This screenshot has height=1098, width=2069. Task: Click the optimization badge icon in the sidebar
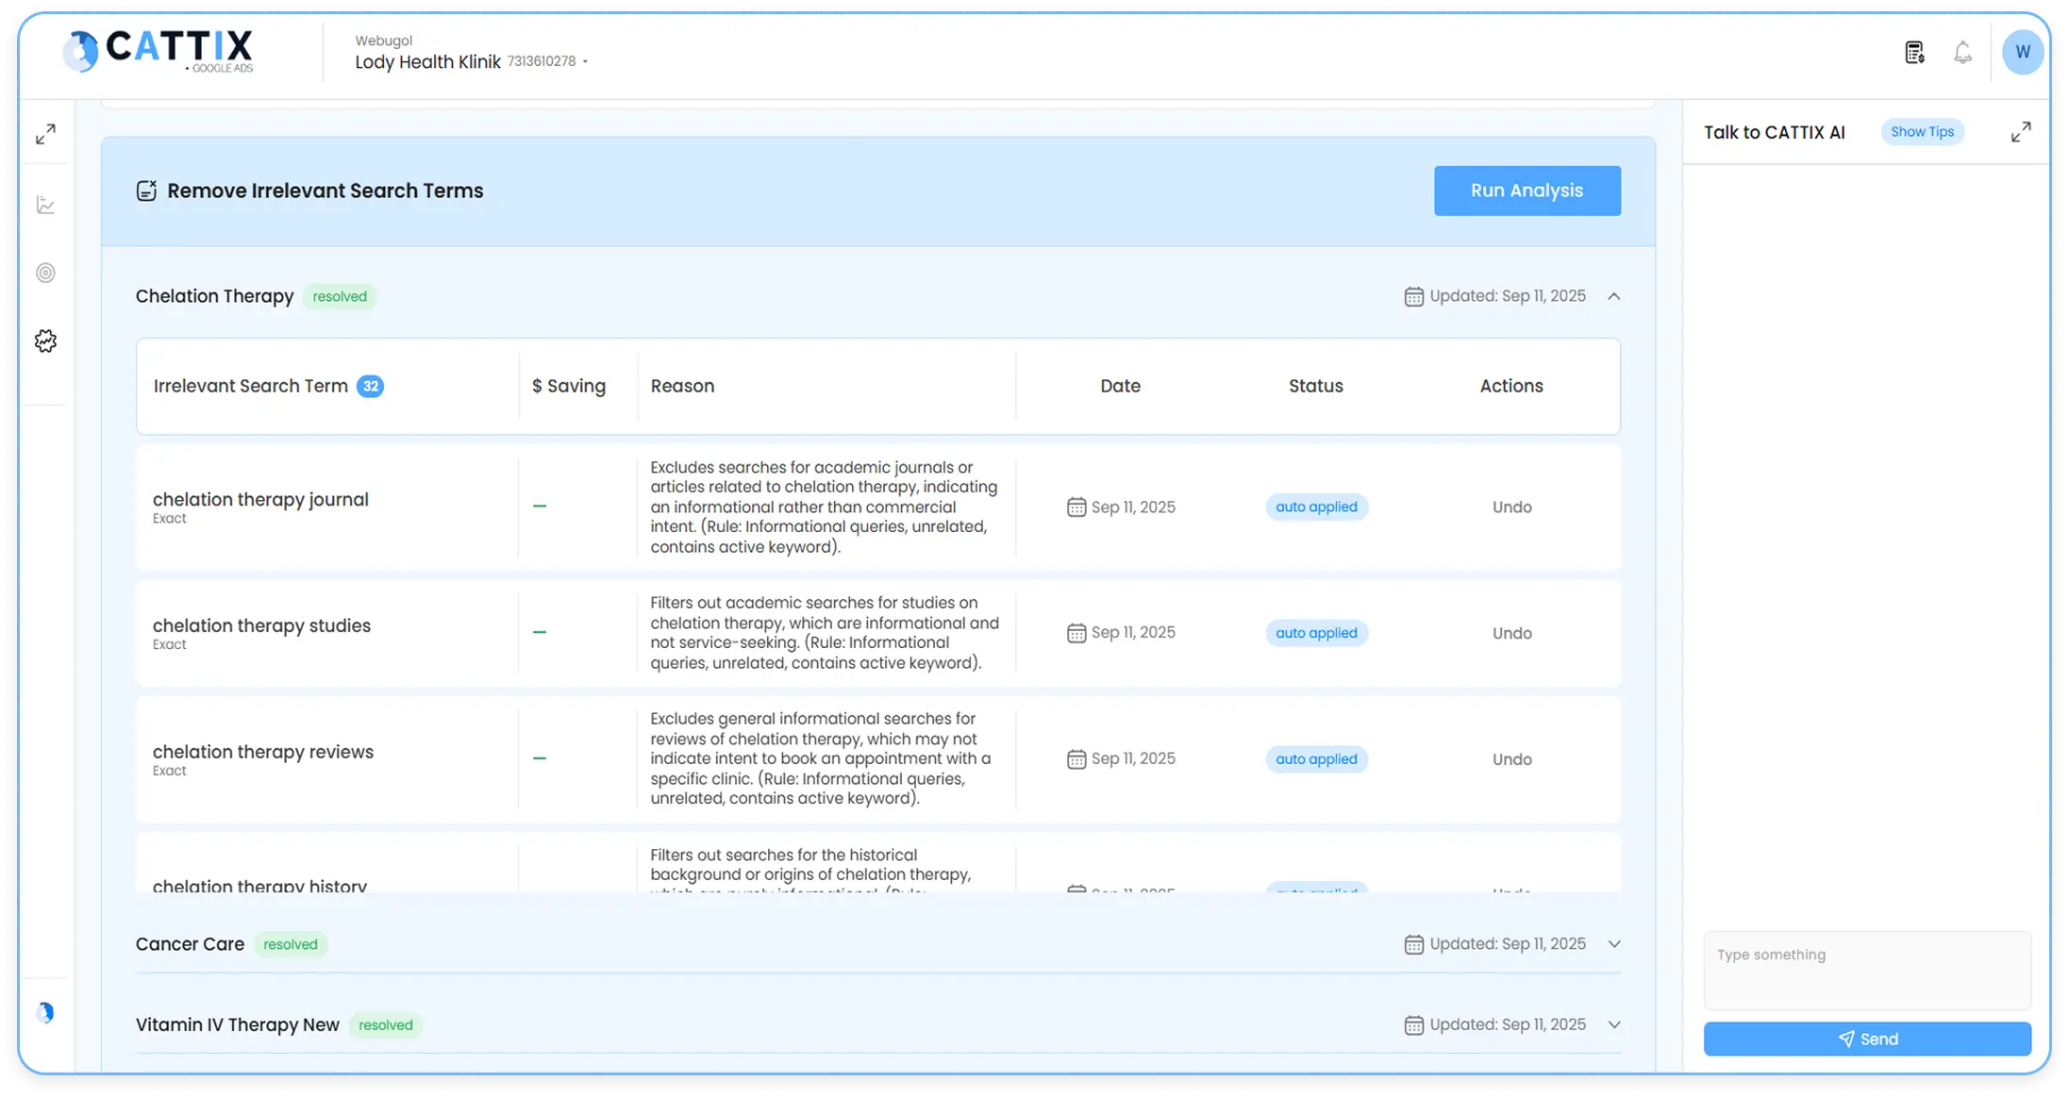(x=45, y=341)
